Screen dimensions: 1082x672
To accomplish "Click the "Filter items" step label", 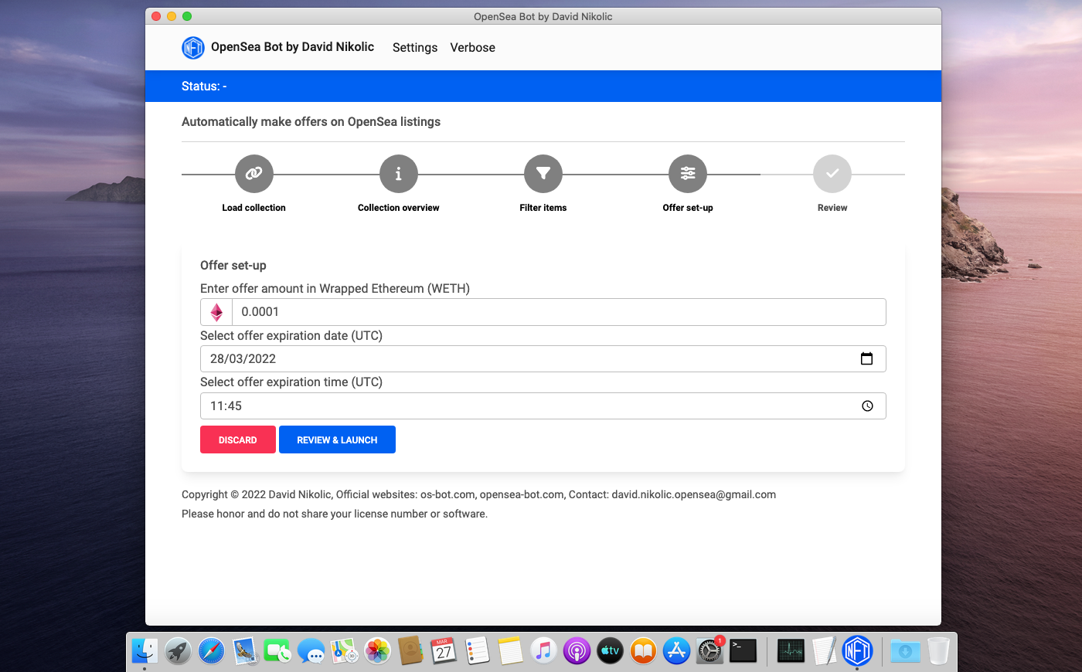I will (x=543, y=208).
